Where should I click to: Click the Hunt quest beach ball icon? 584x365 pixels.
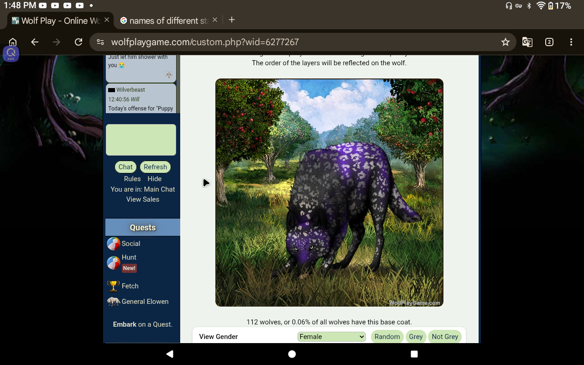(114, 263)
